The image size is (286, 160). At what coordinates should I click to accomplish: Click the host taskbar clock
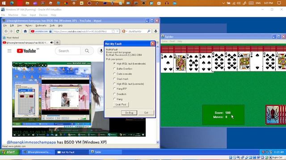[x=268, y=3]
